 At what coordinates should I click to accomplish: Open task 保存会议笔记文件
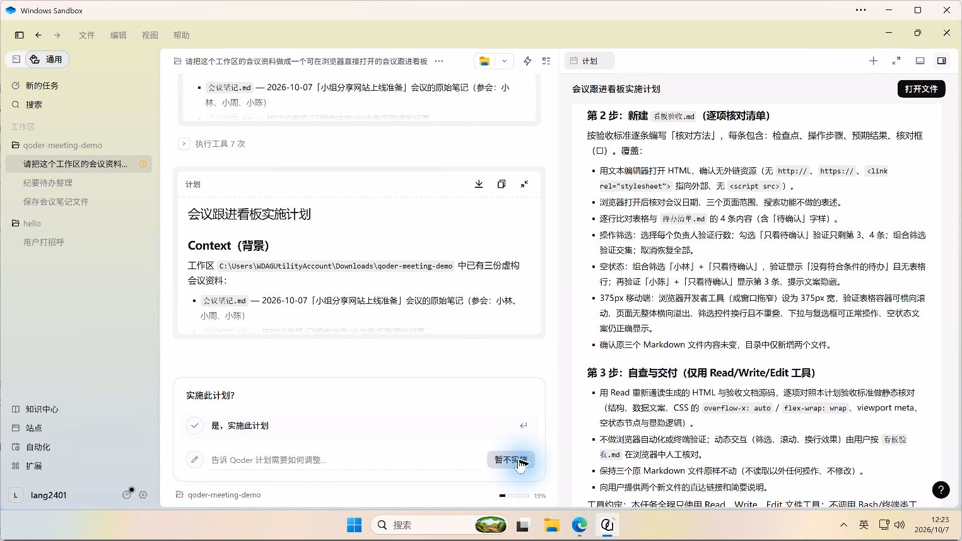coord(56,202)
